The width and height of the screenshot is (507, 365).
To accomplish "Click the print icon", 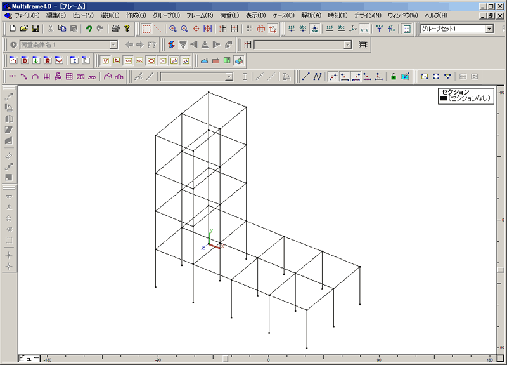I will tap(115, 29).
